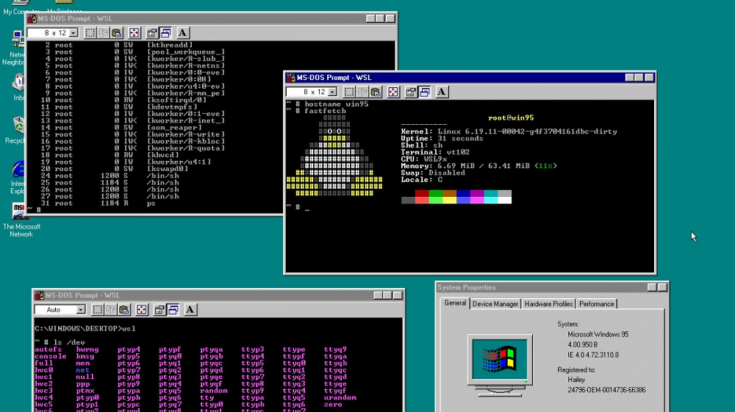Image resolution: width=735 pixels, height=412 pixels.
Task: Open 8 x 12 font dropdown in process list window
Action: (73, 33)
